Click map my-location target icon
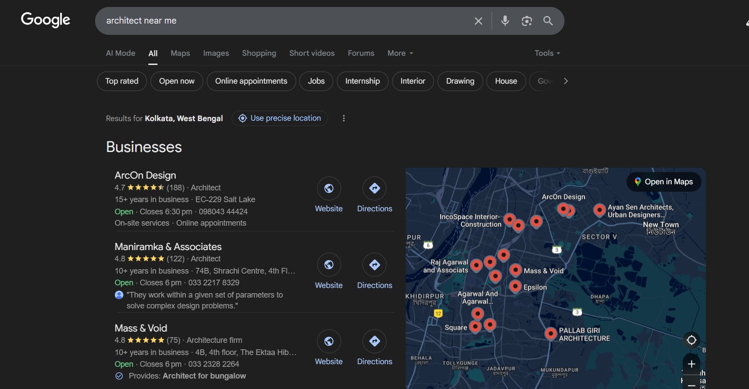This screenshot has height=389, width=749. (691, 340)
